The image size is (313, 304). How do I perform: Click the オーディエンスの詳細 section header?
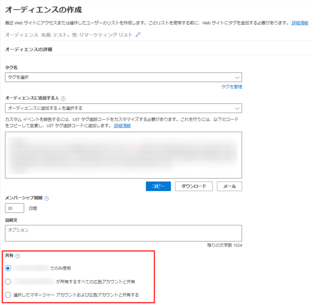28,49
